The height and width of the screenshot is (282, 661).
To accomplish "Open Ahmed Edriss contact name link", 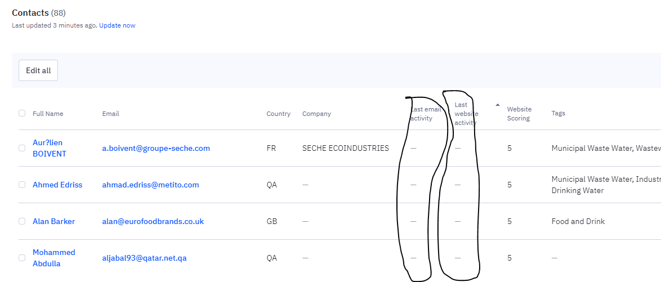I will [x=57, y=185].
